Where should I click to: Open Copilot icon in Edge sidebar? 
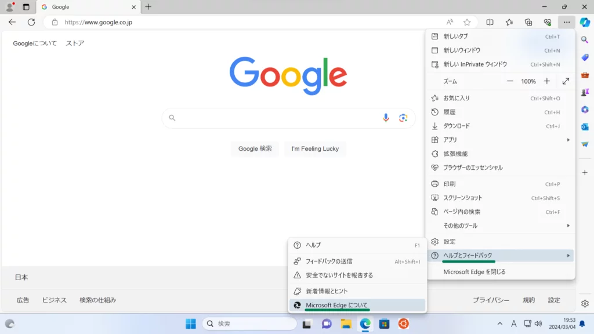(585, 22)
